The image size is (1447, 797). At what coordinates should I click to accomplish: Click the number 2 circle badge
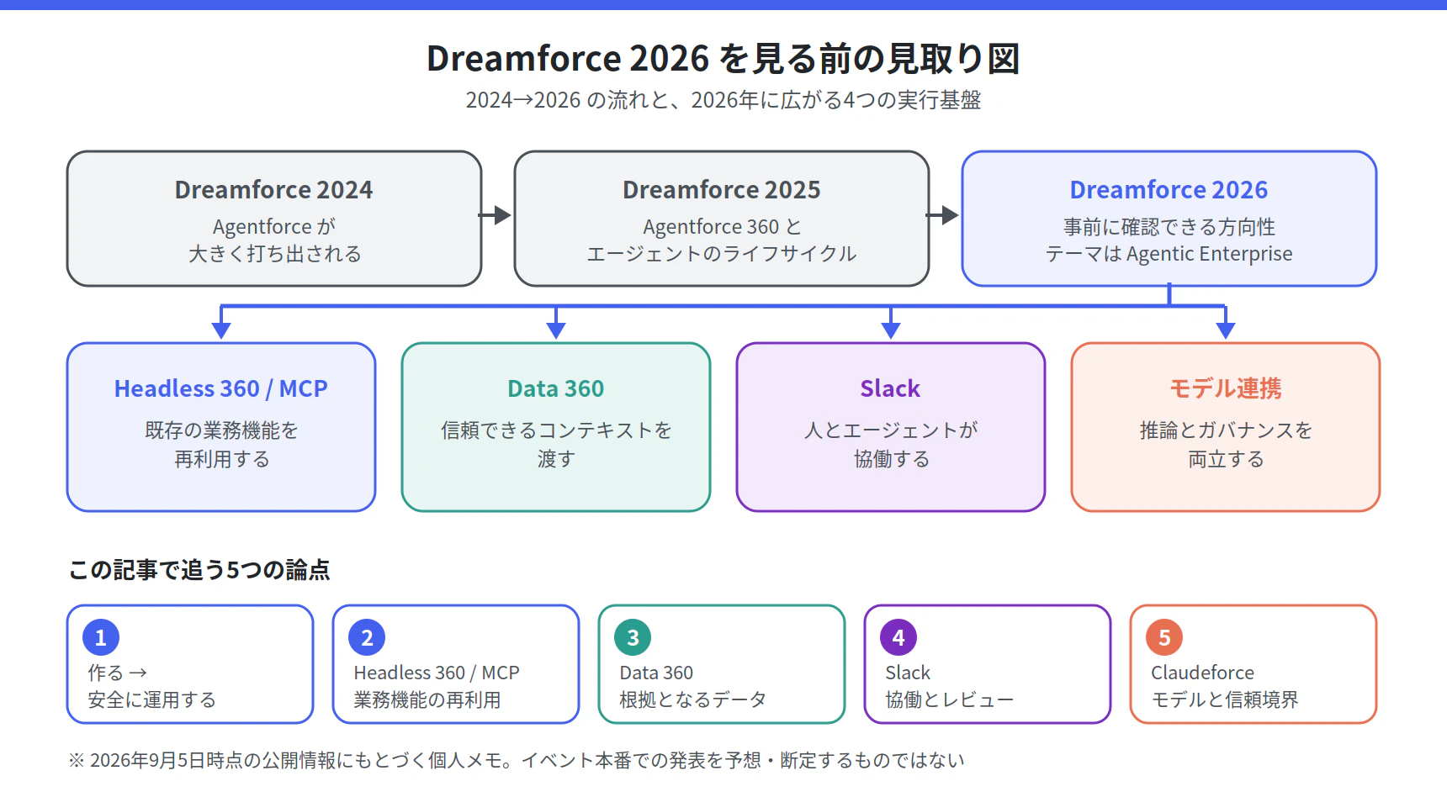pyautogui.click(x=367, y=637)
